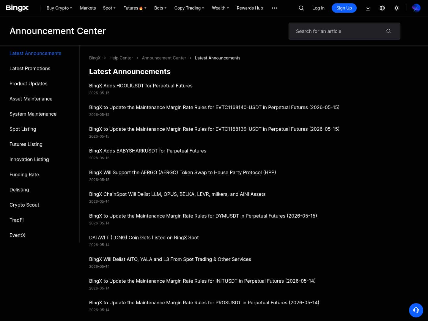The image size is (428, 321).
Task: Open the EVTC1168139-USDT margin rate announcement
Action: 214,129
